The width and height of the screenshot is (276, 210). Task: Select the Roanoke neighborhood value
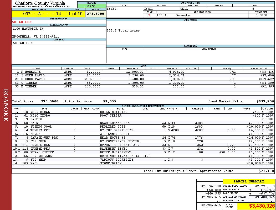183,15
